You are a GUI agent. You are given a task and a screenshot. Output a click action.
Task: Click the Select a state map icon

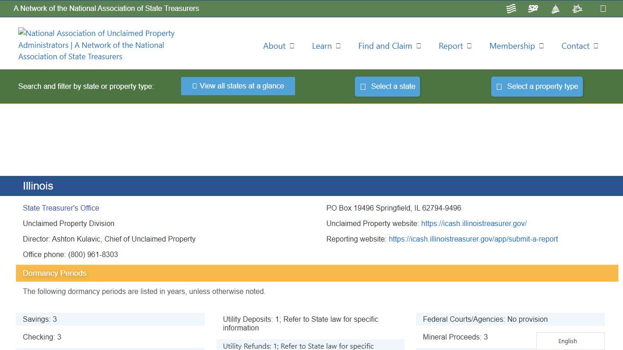point(363,86)
